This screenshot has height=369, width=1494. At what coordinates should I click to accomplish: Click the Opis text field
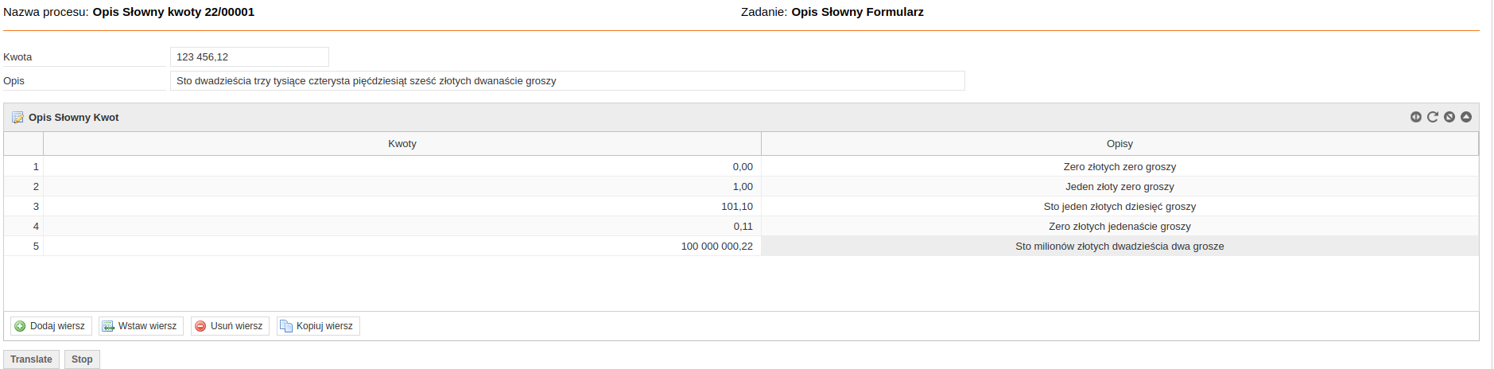click(567, 81)
